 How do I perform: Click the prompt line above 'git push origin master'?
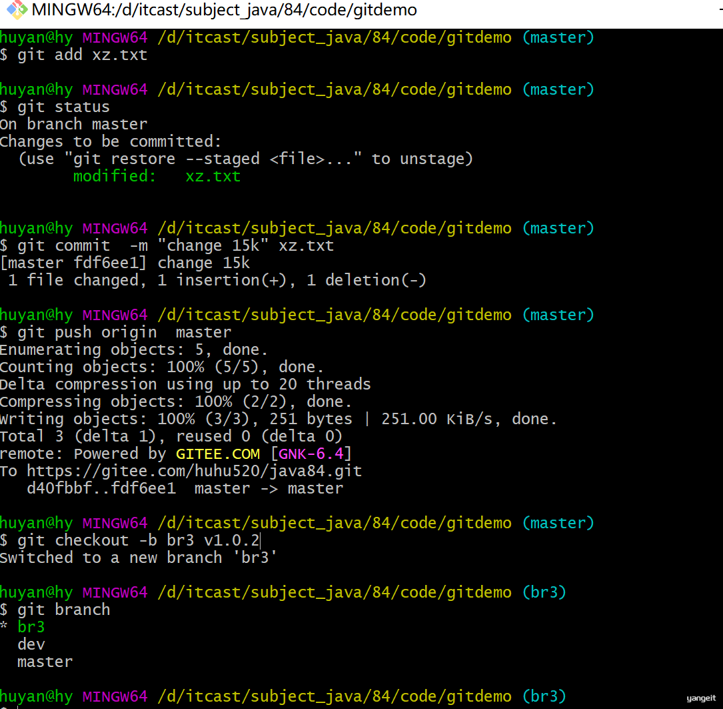pos(297,315)
